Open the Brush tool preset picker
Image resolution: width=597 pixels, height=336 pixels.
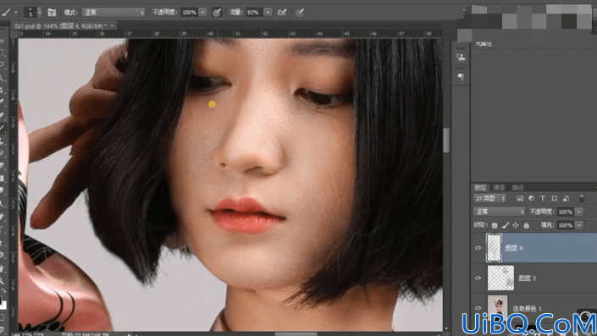point(6,13)
